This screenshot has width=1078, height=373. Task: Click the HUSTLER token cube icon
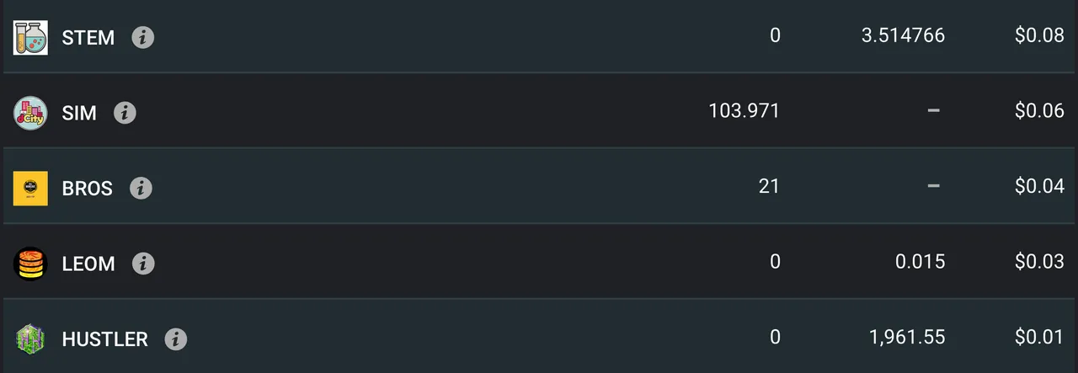pos(30,338)
